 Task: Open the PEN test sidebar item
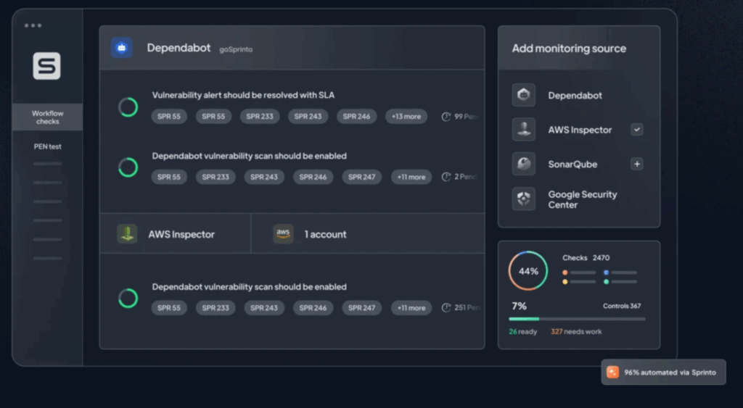point(48,146)
